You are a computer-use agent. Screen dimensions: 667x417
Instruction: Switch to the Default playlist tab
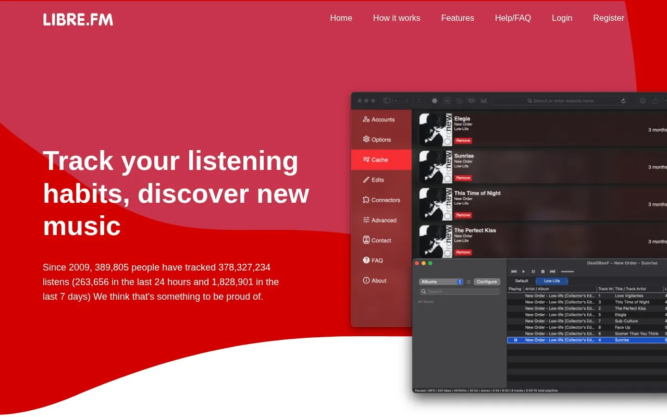pyautogui.click(x=522, y=281)
